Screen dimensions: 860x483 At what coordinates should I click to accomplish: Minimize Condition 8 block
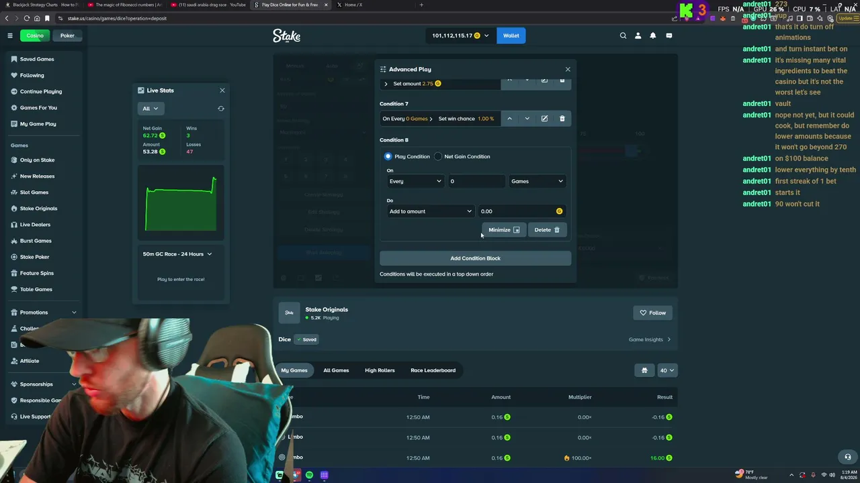504,230
